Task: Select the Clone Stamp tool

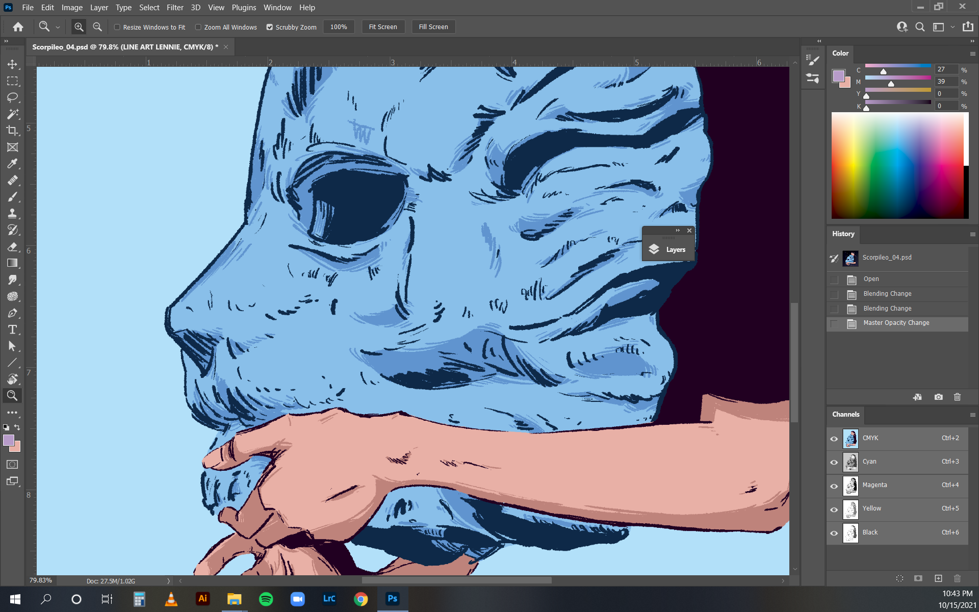Action: (12, 213)
